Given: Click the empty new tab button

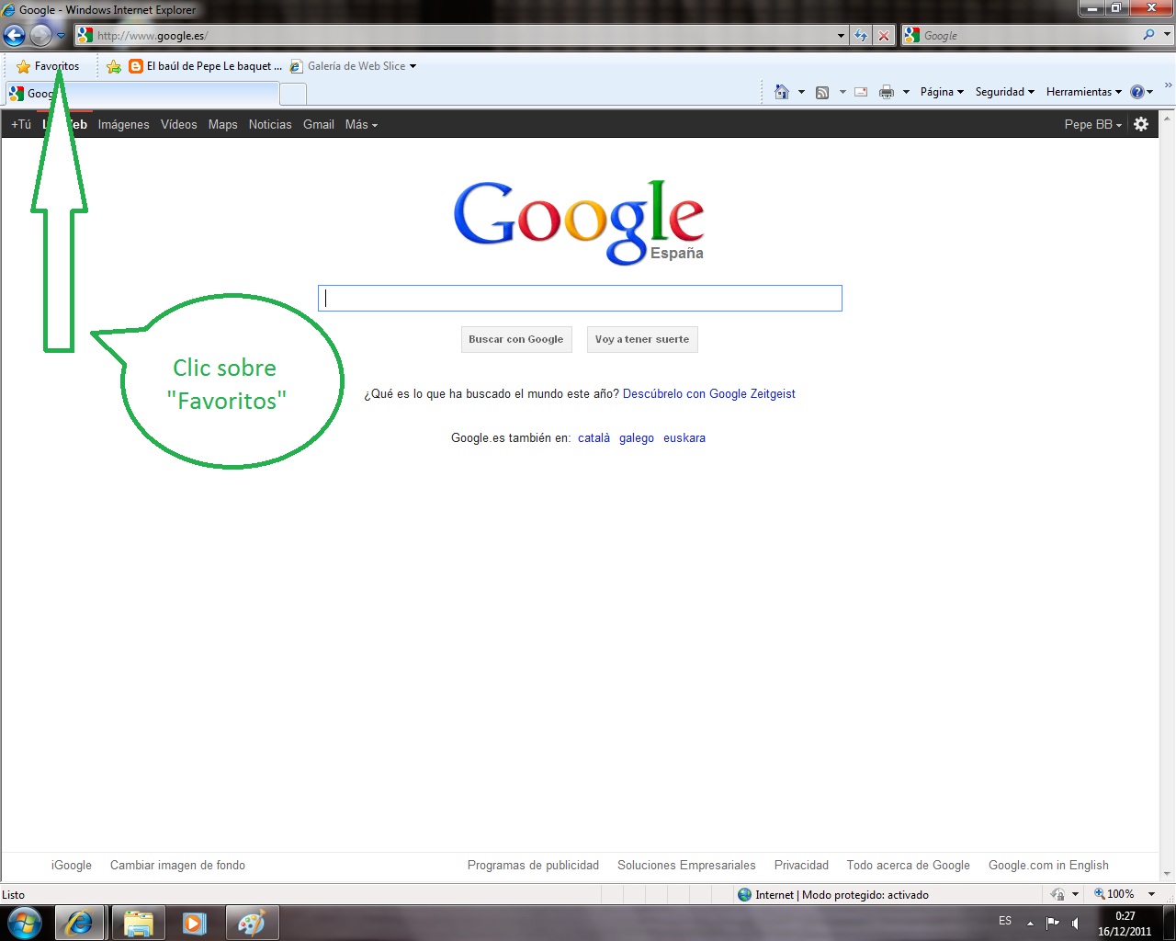Looking at the screenshot, I should pyautogui.click(x=292, y=94).
